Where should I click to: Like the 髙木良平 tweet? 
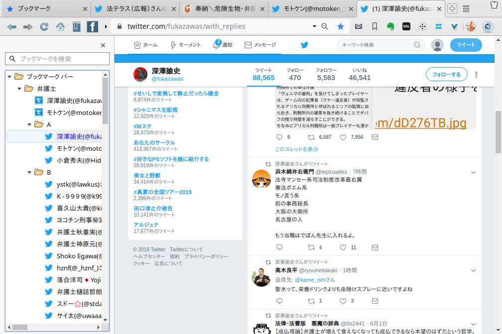343,301
